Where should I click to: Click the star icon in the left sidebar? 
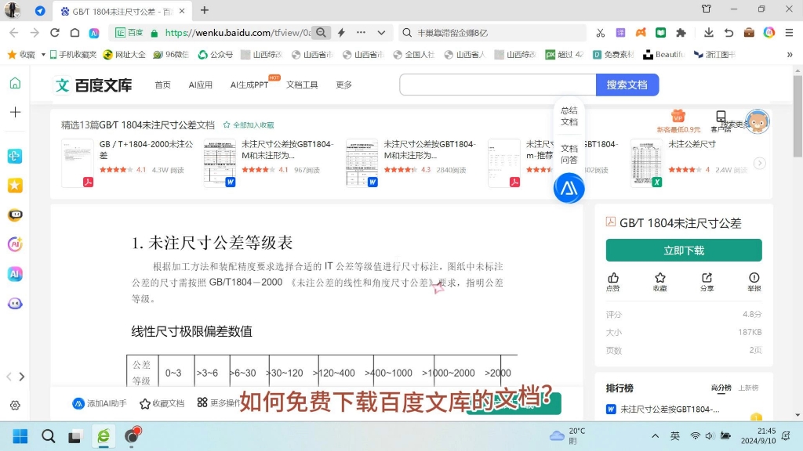pos(14,185)
